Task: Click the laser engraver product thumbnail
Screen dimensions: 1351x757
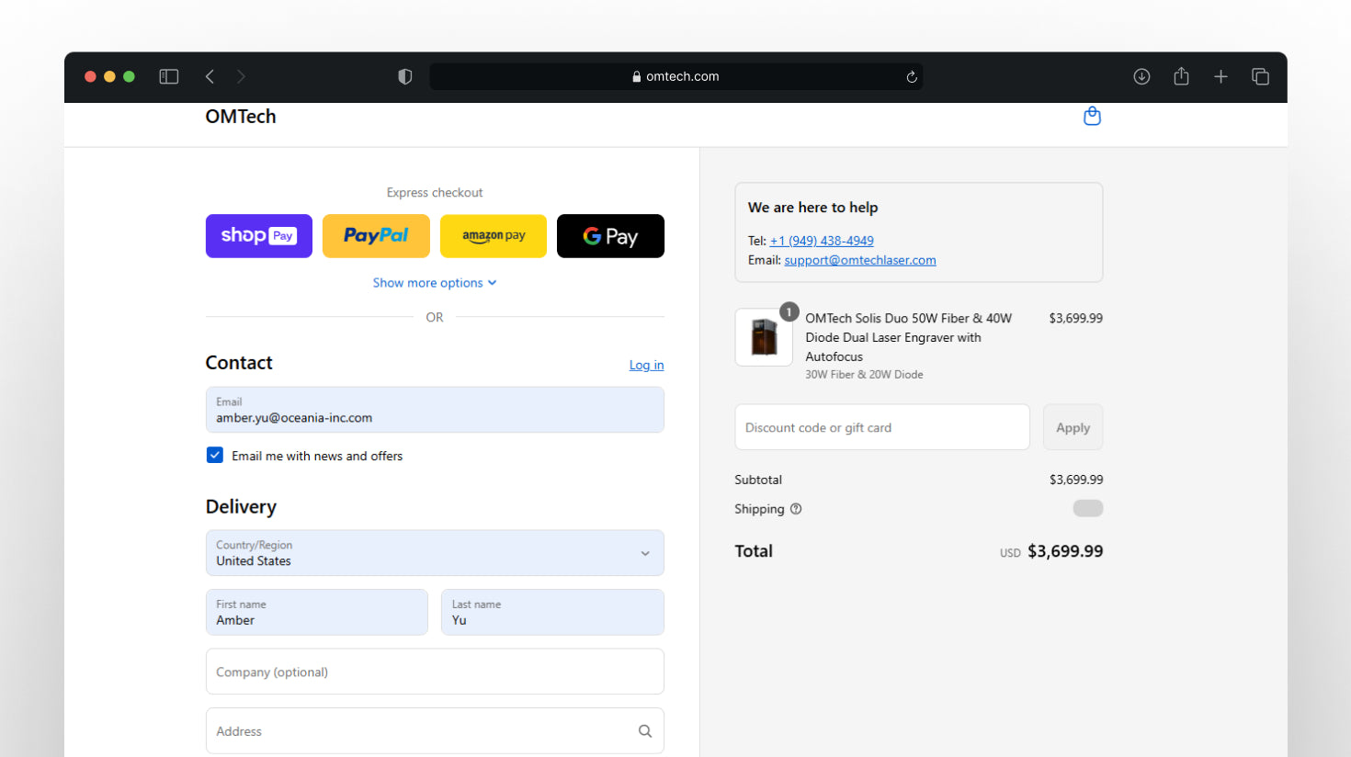Action: click(x=764, y=337)
